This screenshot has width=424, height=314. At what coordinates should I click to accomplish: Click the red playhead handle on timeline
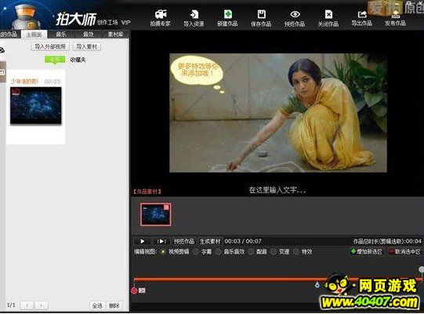click(134, 290)
